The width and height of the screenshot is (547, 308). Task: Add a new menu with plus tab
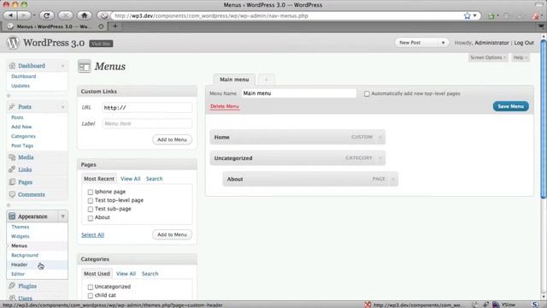coord(266,80)
